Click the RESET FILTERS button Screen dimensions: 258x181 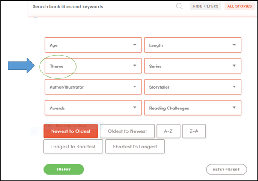point(226,170)
